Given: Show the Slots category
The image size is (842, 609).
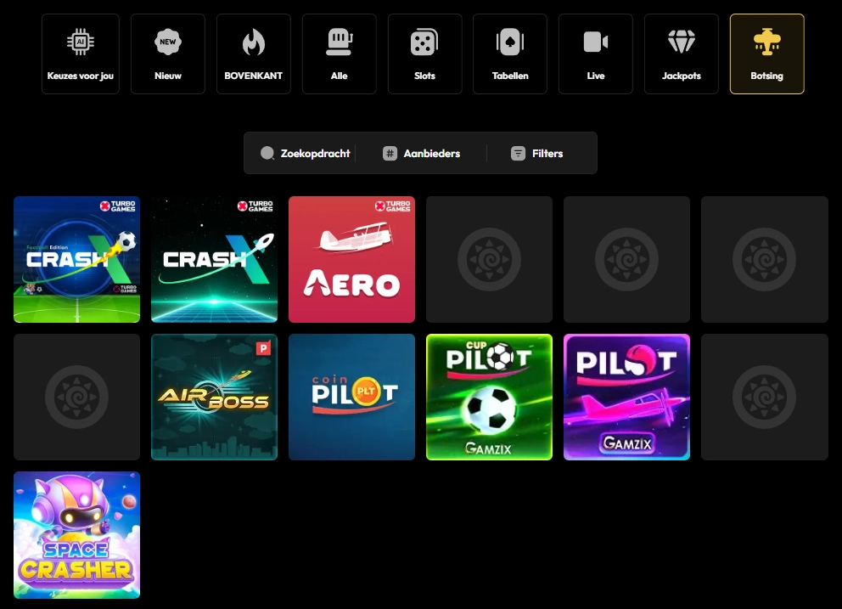Looking at the screenshot, I should click(x=424, y=54).
